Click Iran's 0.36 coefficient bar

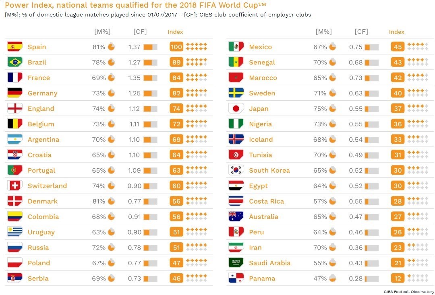click(371, 248)
